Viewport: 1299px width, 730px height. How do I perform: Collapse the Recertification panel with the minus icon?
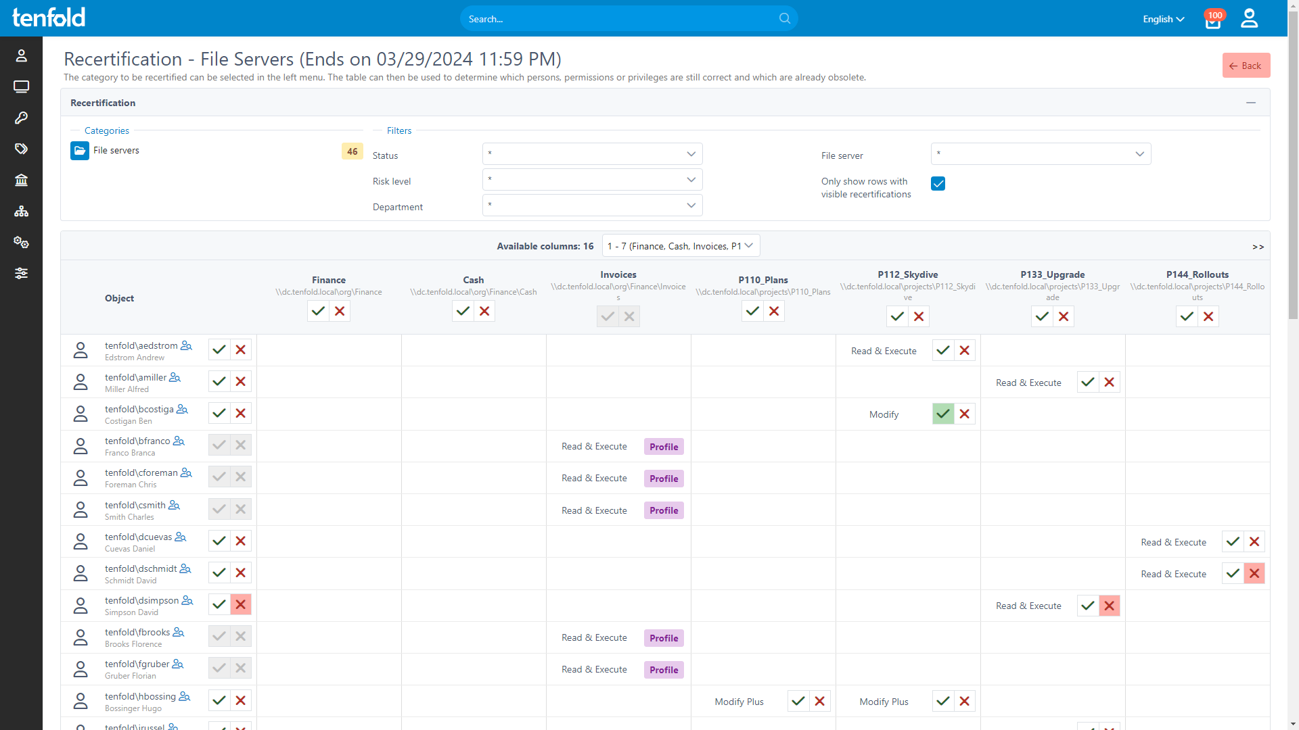pos(1251,103)
